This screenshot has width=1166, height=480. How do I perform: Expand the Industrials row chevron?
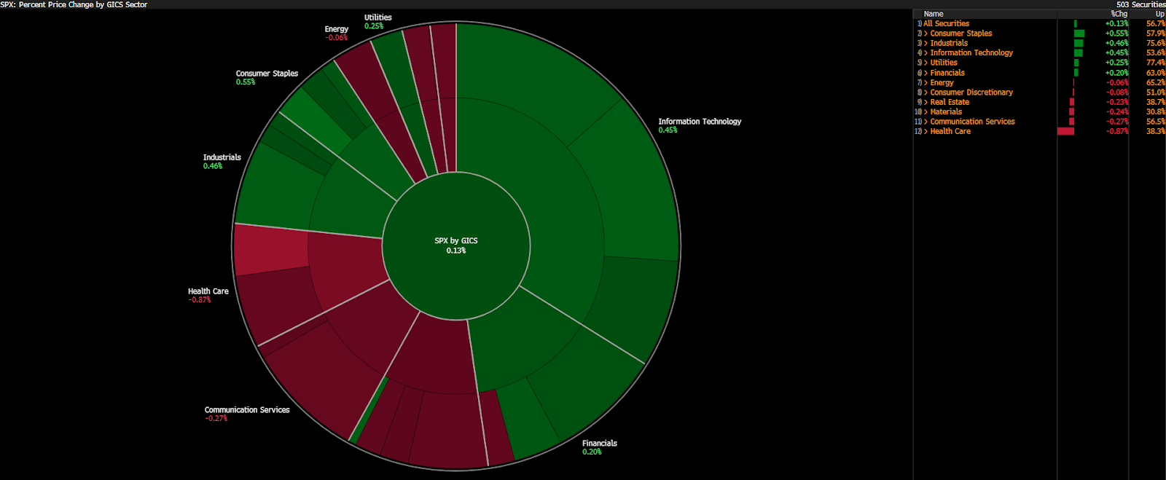pos(926,43)
